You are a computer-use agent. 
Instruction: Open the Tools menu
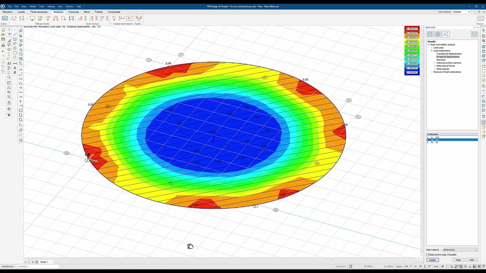[42, 6]
